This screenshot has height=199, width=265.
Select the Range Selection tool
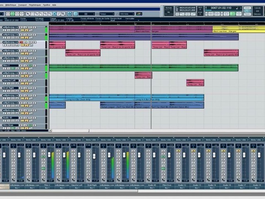[x=33, y=14]
